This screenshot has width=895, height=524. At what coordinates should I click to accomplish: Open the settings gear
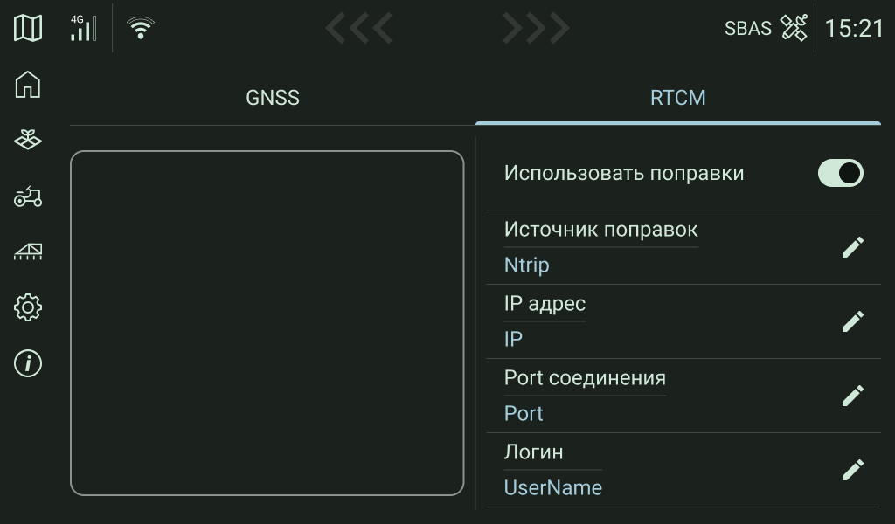click(x=27, y=307)
